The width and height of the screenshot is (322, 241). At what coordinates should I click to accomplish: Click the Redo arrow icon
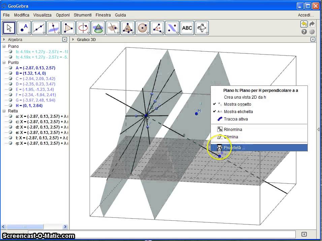click(312, 24)
